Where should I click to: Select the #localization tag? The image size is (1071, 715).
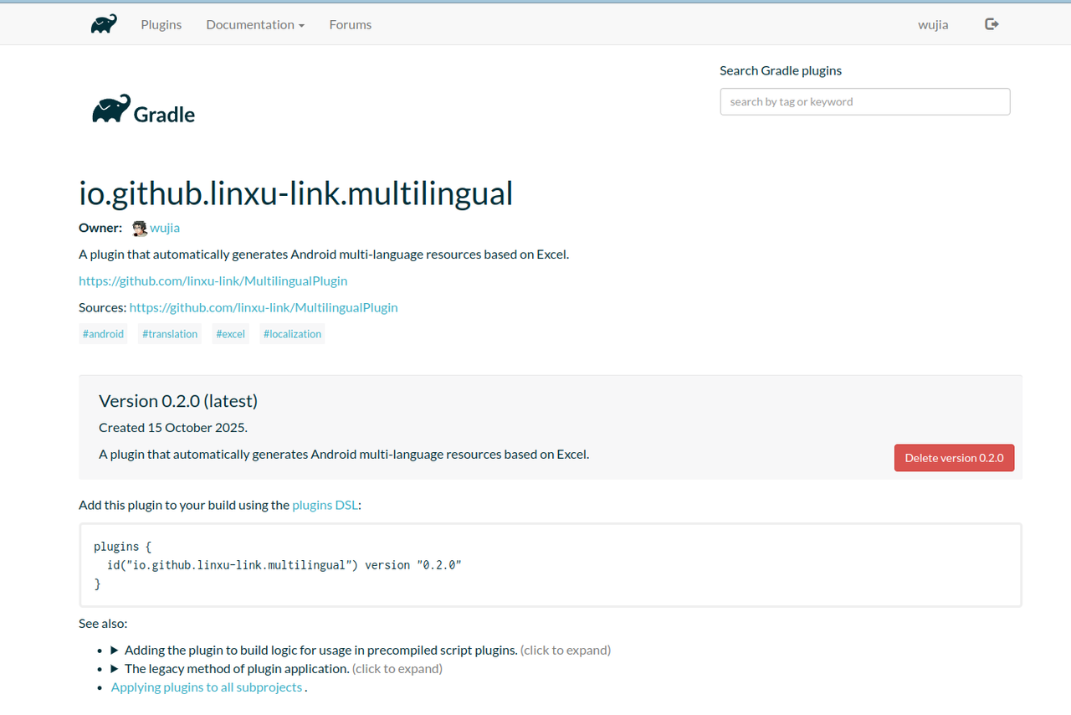(292, 334)
